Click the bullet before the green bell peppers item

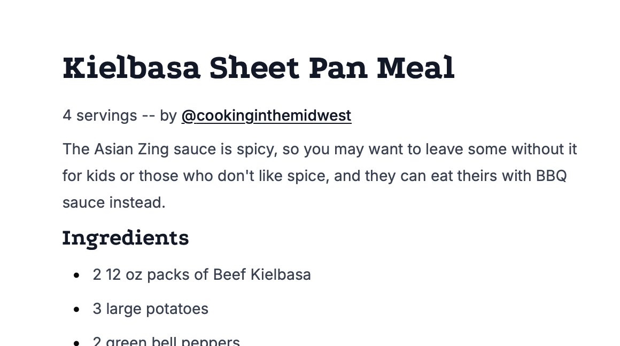[77, 342]
